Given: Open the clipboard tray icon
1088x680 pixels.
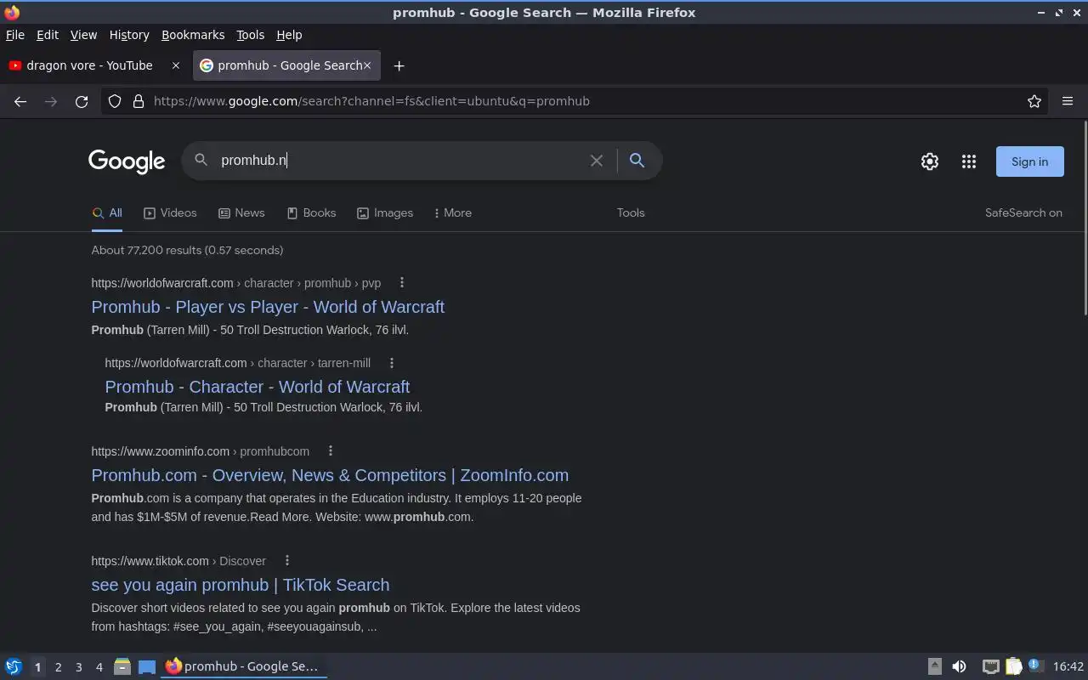Looking at the screenshot, I should (1013, 666).
